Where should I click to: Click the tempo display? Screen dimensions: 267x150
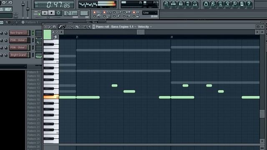71,13
